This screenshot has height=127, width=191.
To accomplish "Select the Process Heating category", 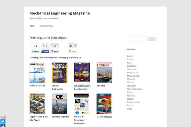I will 134,102.
